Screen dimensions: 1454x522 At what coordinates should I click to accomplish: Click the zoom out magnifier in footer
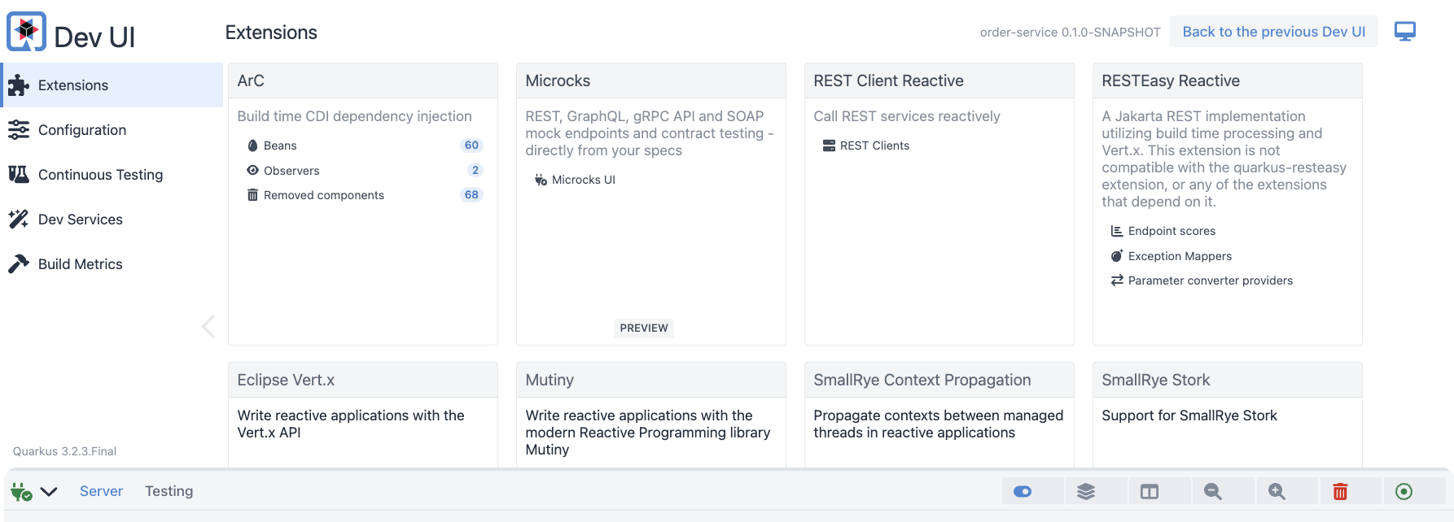tap(1213, 491)
